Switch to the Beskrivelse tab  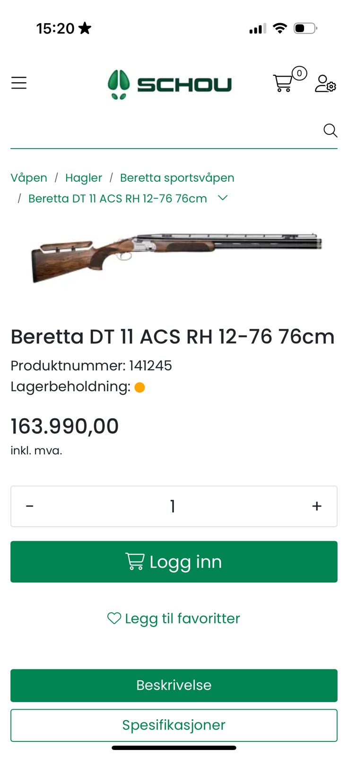(x=174, y=685)
